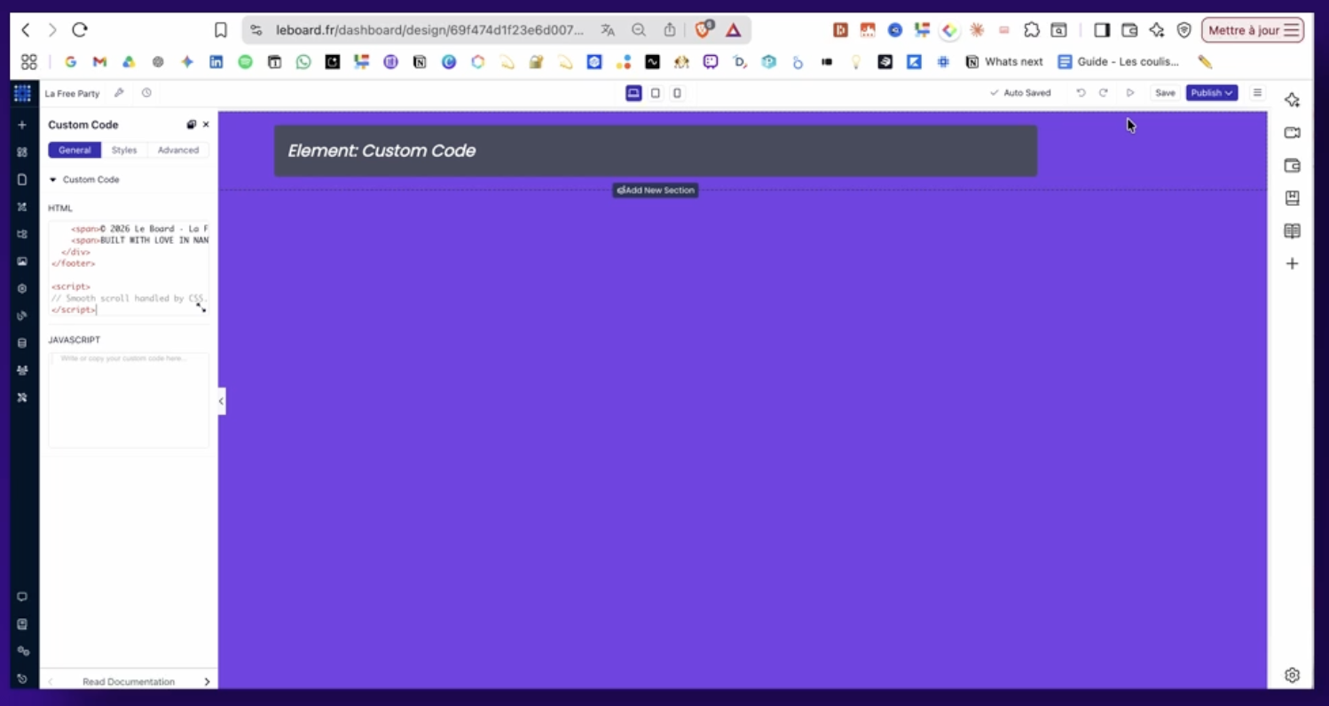Open the Guide - Les coulis... bookmark

click(1119, 62)
